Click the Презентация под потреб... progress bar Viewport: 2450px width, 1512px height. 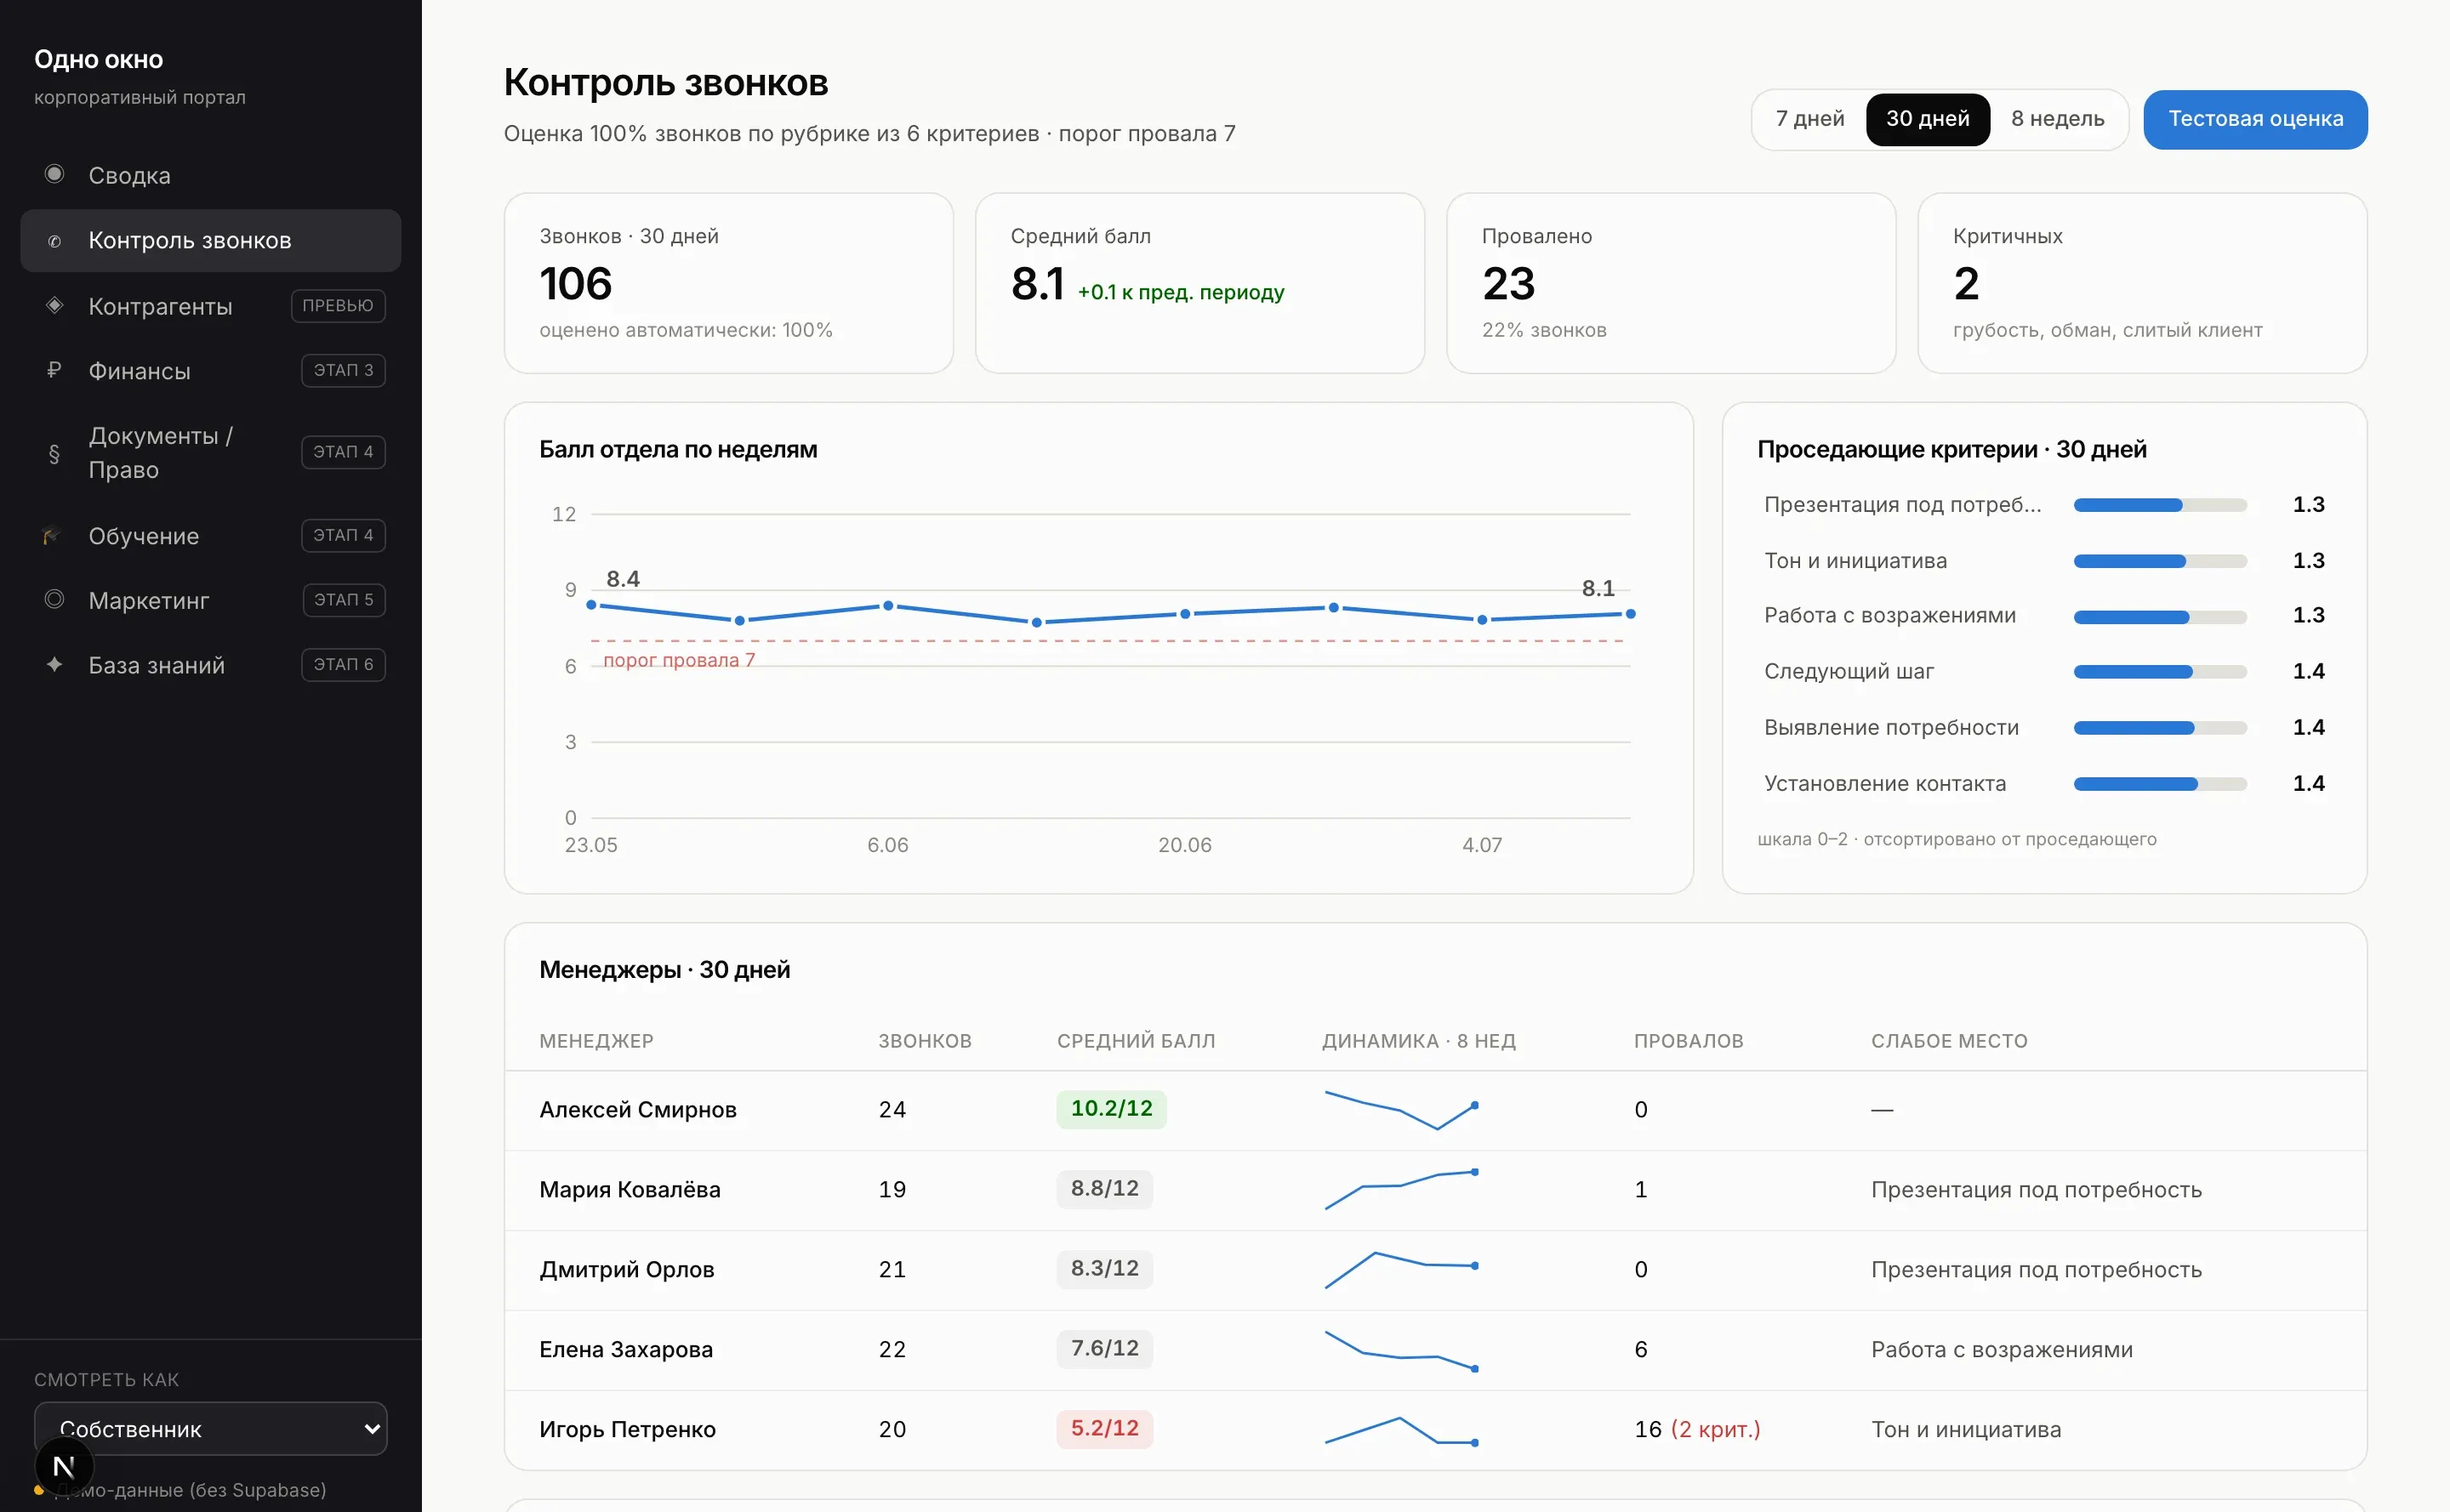pyautogui.click(x=2160, y=505)
